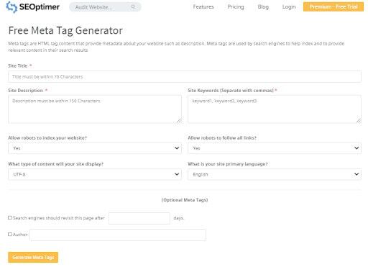Click the Generate Meta Tags button
This screenshot has width=368, height=267.
(x=33, y=257)
